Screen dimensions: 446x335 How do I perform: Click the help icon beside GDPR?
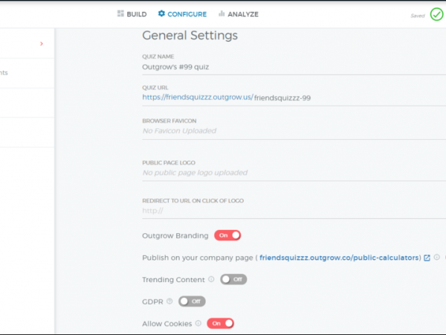[x=169, y=301]
